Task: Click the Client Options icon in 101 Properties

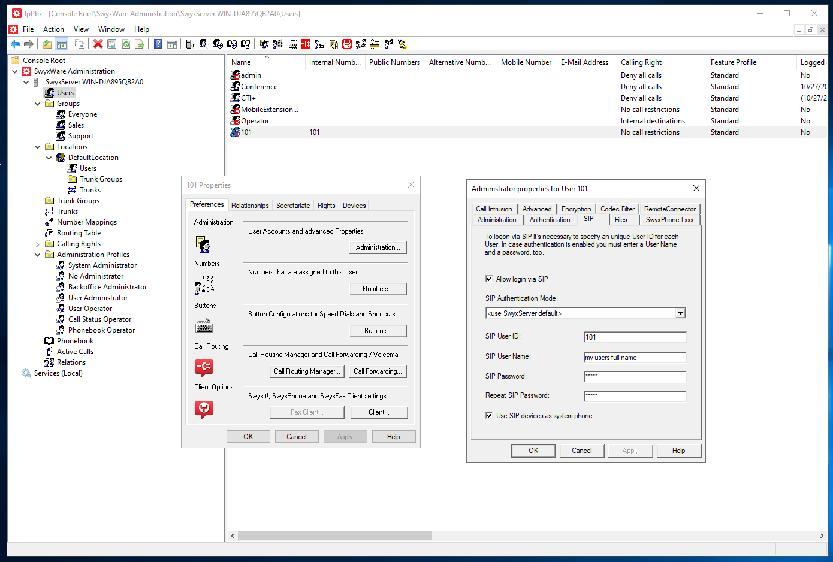Action: point(204,409)
